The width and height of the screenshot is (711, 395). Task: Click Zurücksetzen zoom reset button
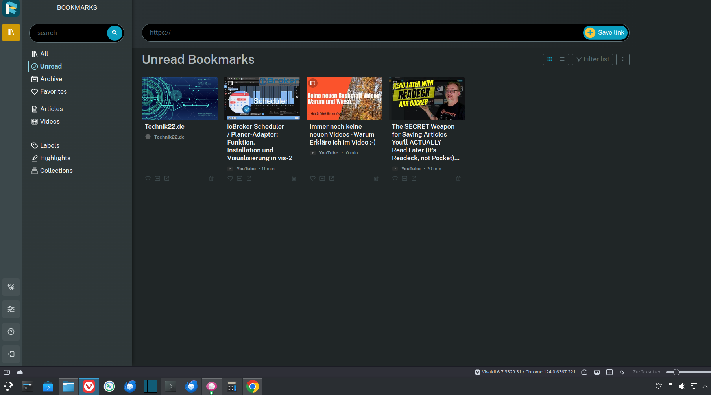pos(647,372)
